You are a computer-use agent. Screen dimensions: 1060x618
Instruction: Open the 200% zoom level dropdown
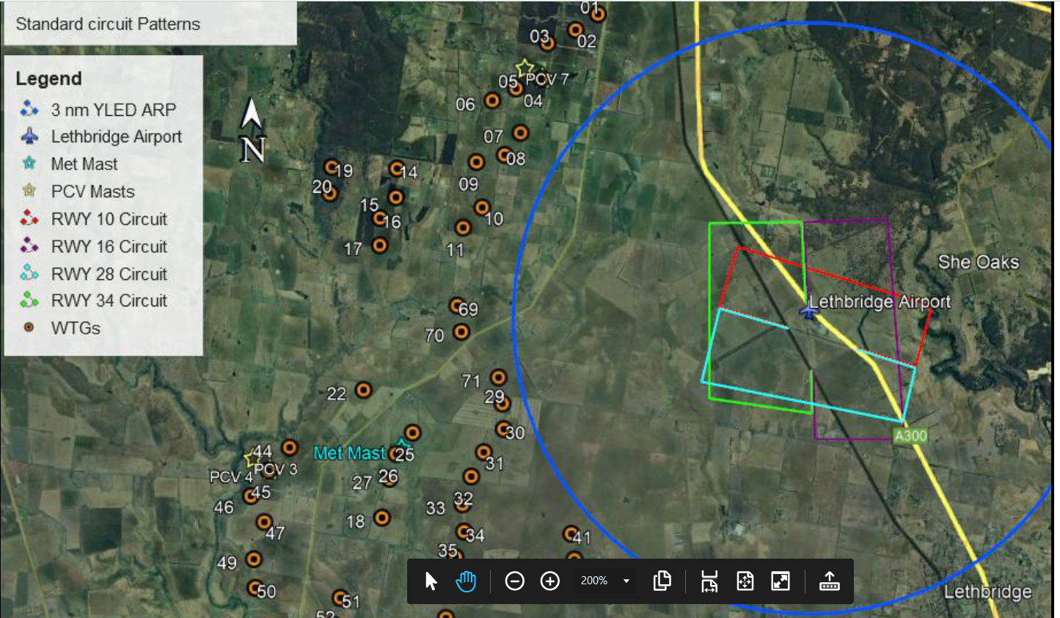coord(603,581)
